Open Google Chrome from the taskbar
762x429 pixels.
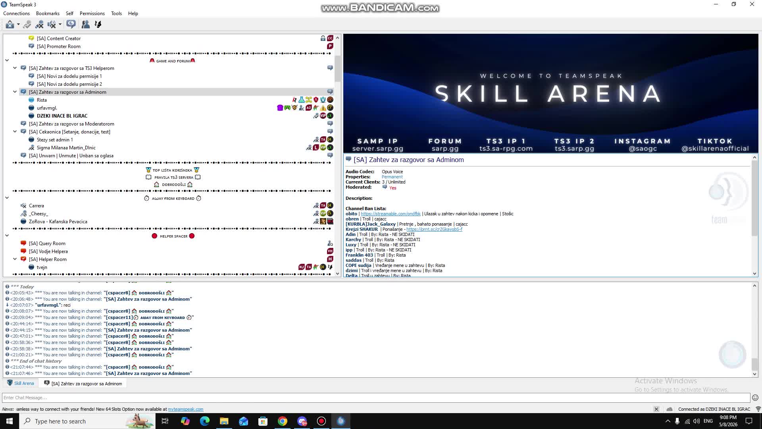(x=283, y=421)
